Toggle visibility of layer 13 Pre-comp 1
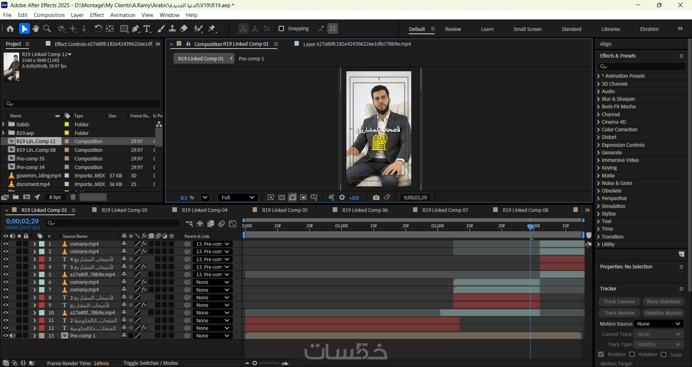Image resolution: width=692 pixels, height=367 pixels. click(x=6, y=336)
